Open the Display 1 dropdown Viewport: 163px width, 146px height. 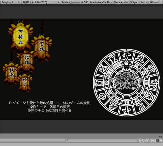pos(10,2)
